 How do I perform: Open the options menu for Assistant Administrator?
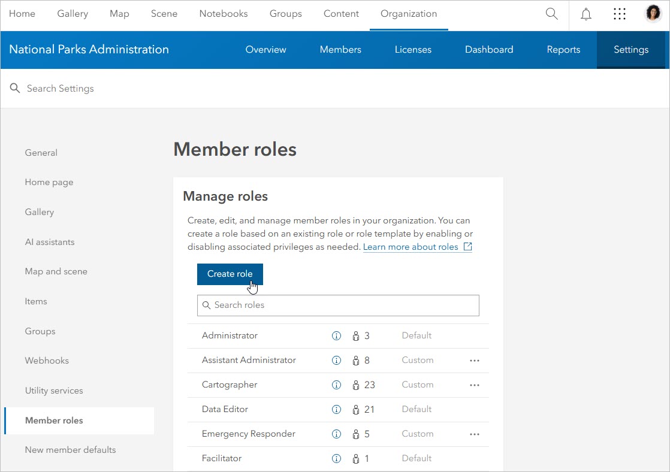(x=475, y=360)
